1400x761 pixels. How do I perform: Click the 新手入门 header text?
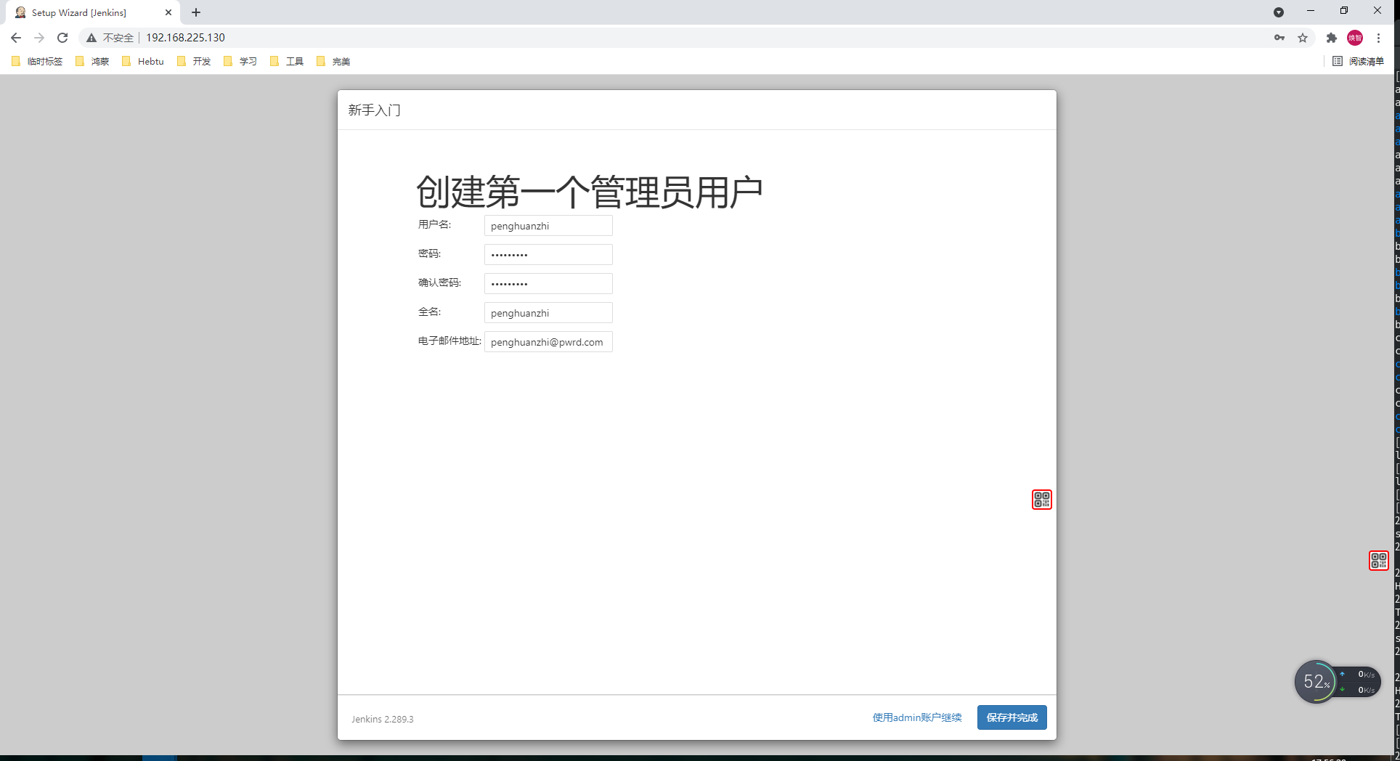(x=374, y=110)
